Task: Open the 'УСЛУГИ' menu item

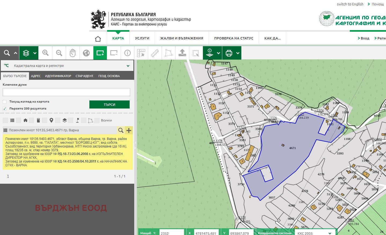Action: pos(142,38)
